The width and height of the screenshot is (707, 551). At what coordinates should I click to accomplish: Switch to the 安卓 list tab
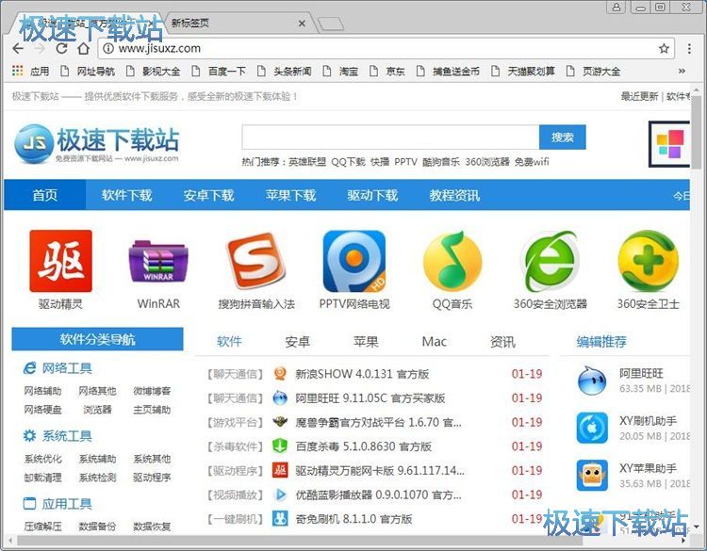tap(298, 342)
